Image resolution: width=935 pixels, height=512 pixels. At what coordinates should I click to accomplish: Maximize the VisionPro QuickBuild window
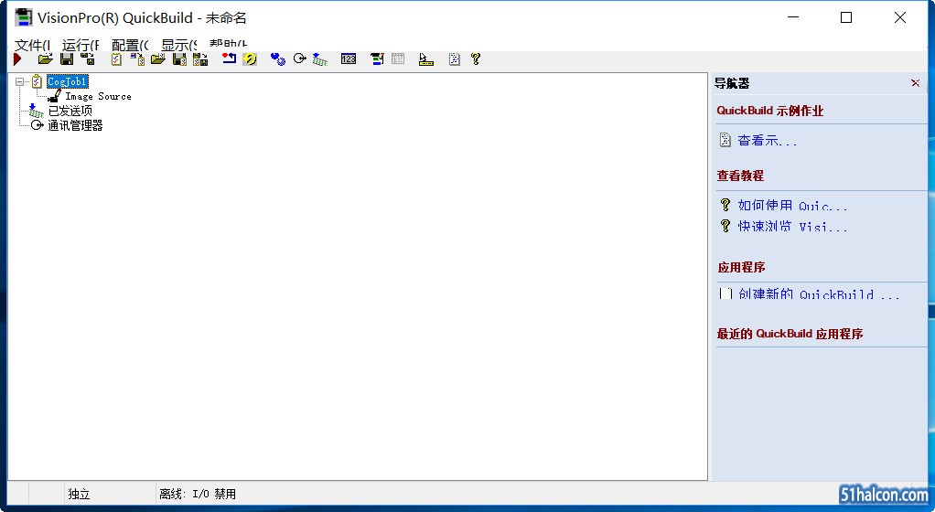846,18
